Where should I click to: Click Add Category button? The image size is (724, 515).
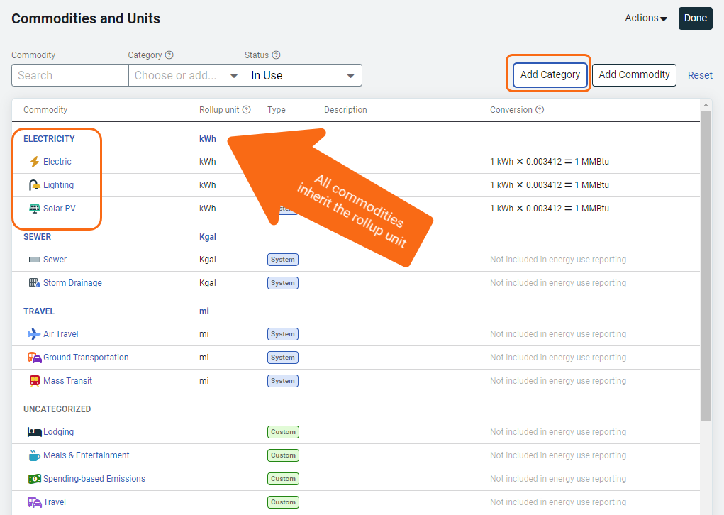coord(550,74)
